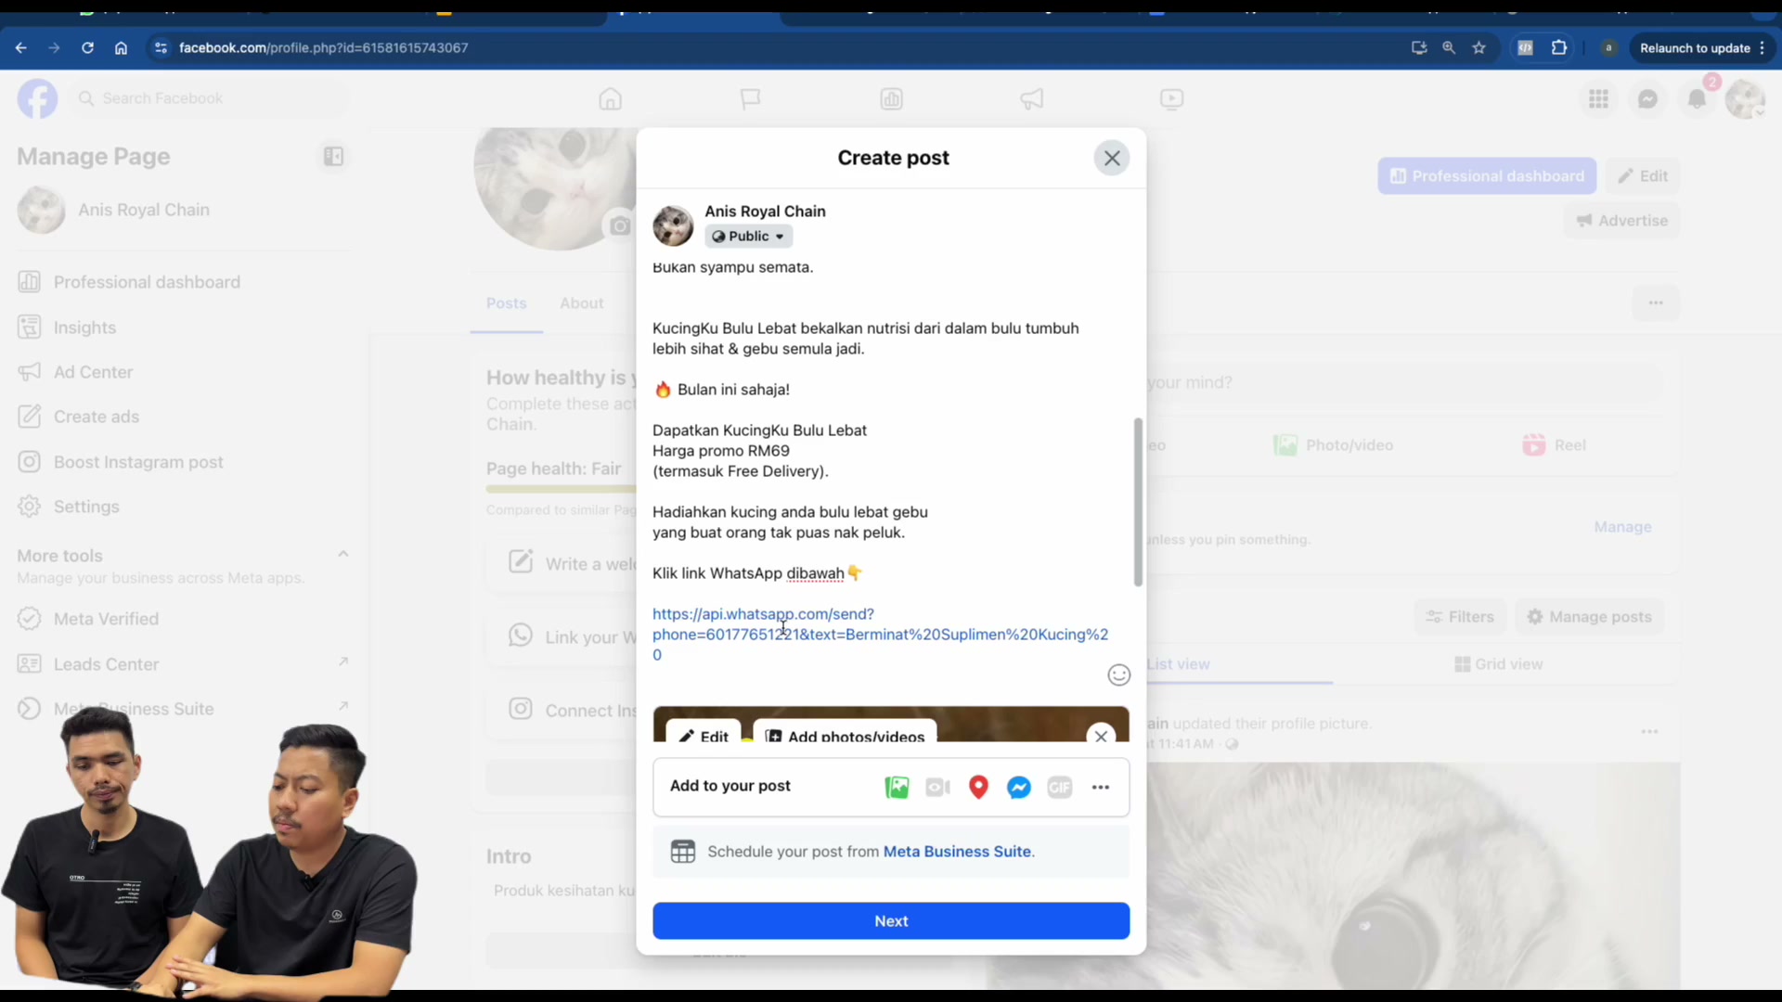Click the GIF icon in Add to your post

click(1060, 788)
